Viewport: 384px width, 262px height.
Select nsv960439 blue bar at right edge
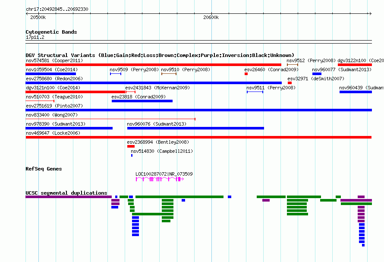coord(356,92)
